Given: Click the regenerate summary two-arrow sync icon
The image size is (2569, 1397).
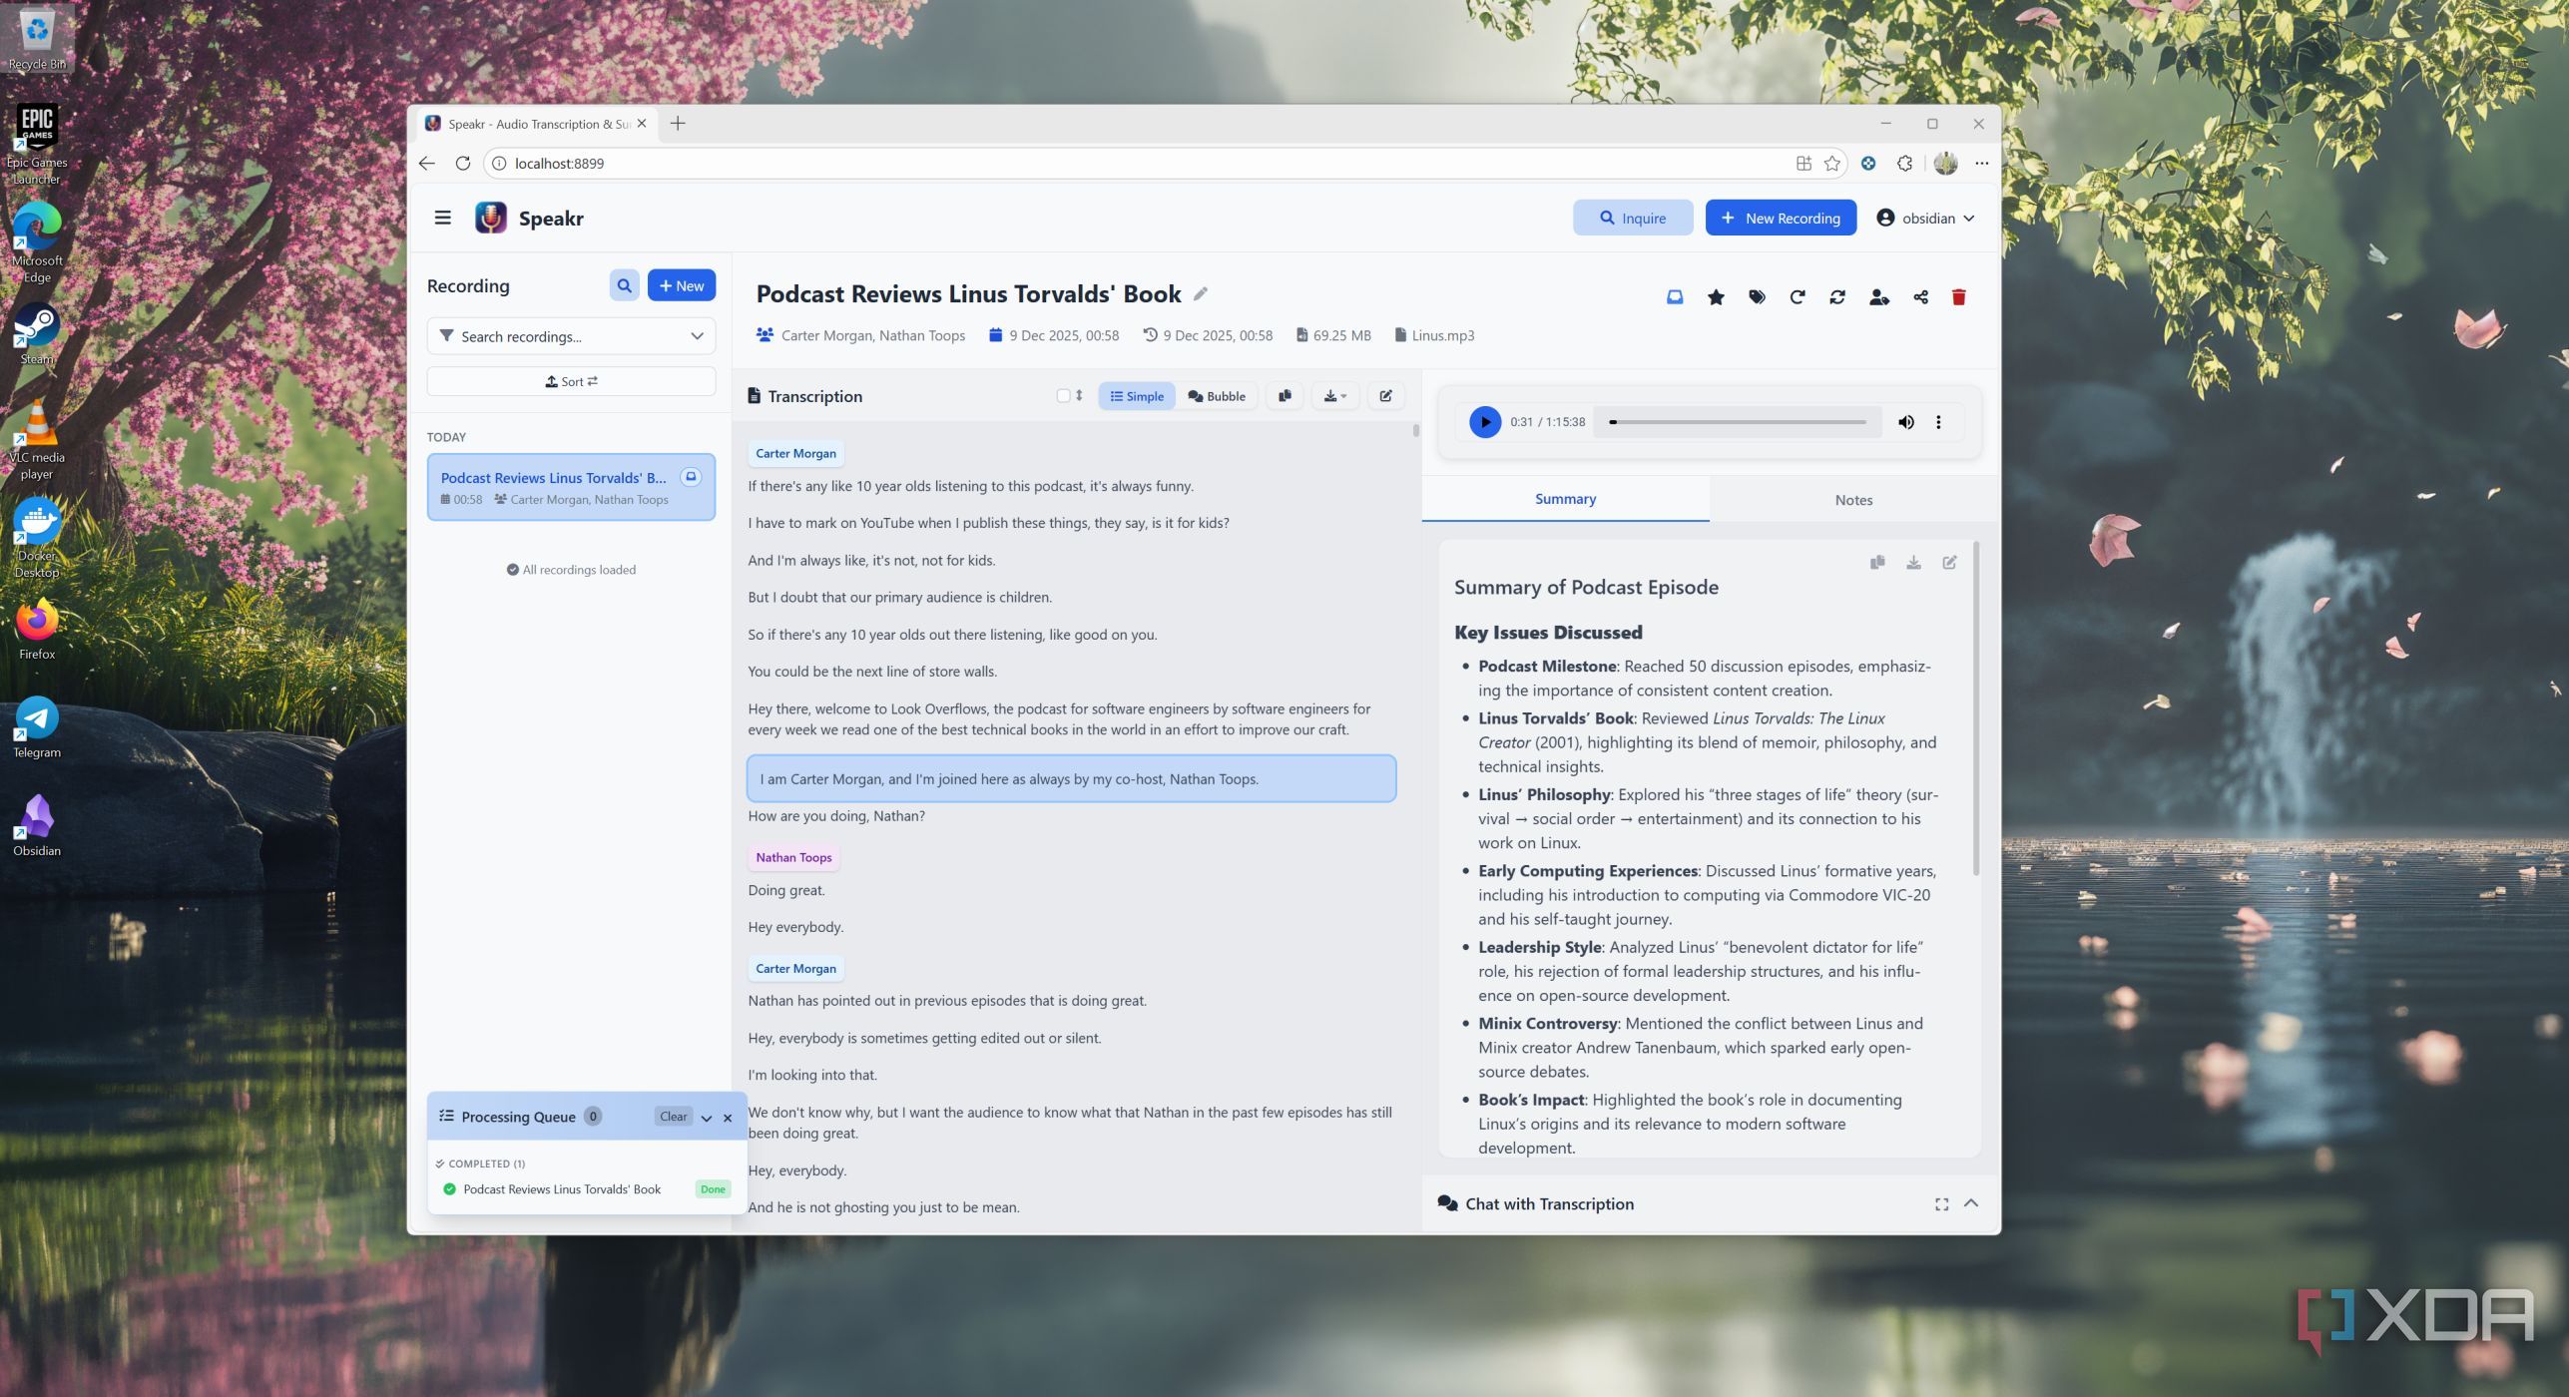Looking at the screenshot, I should [1836, 296].
